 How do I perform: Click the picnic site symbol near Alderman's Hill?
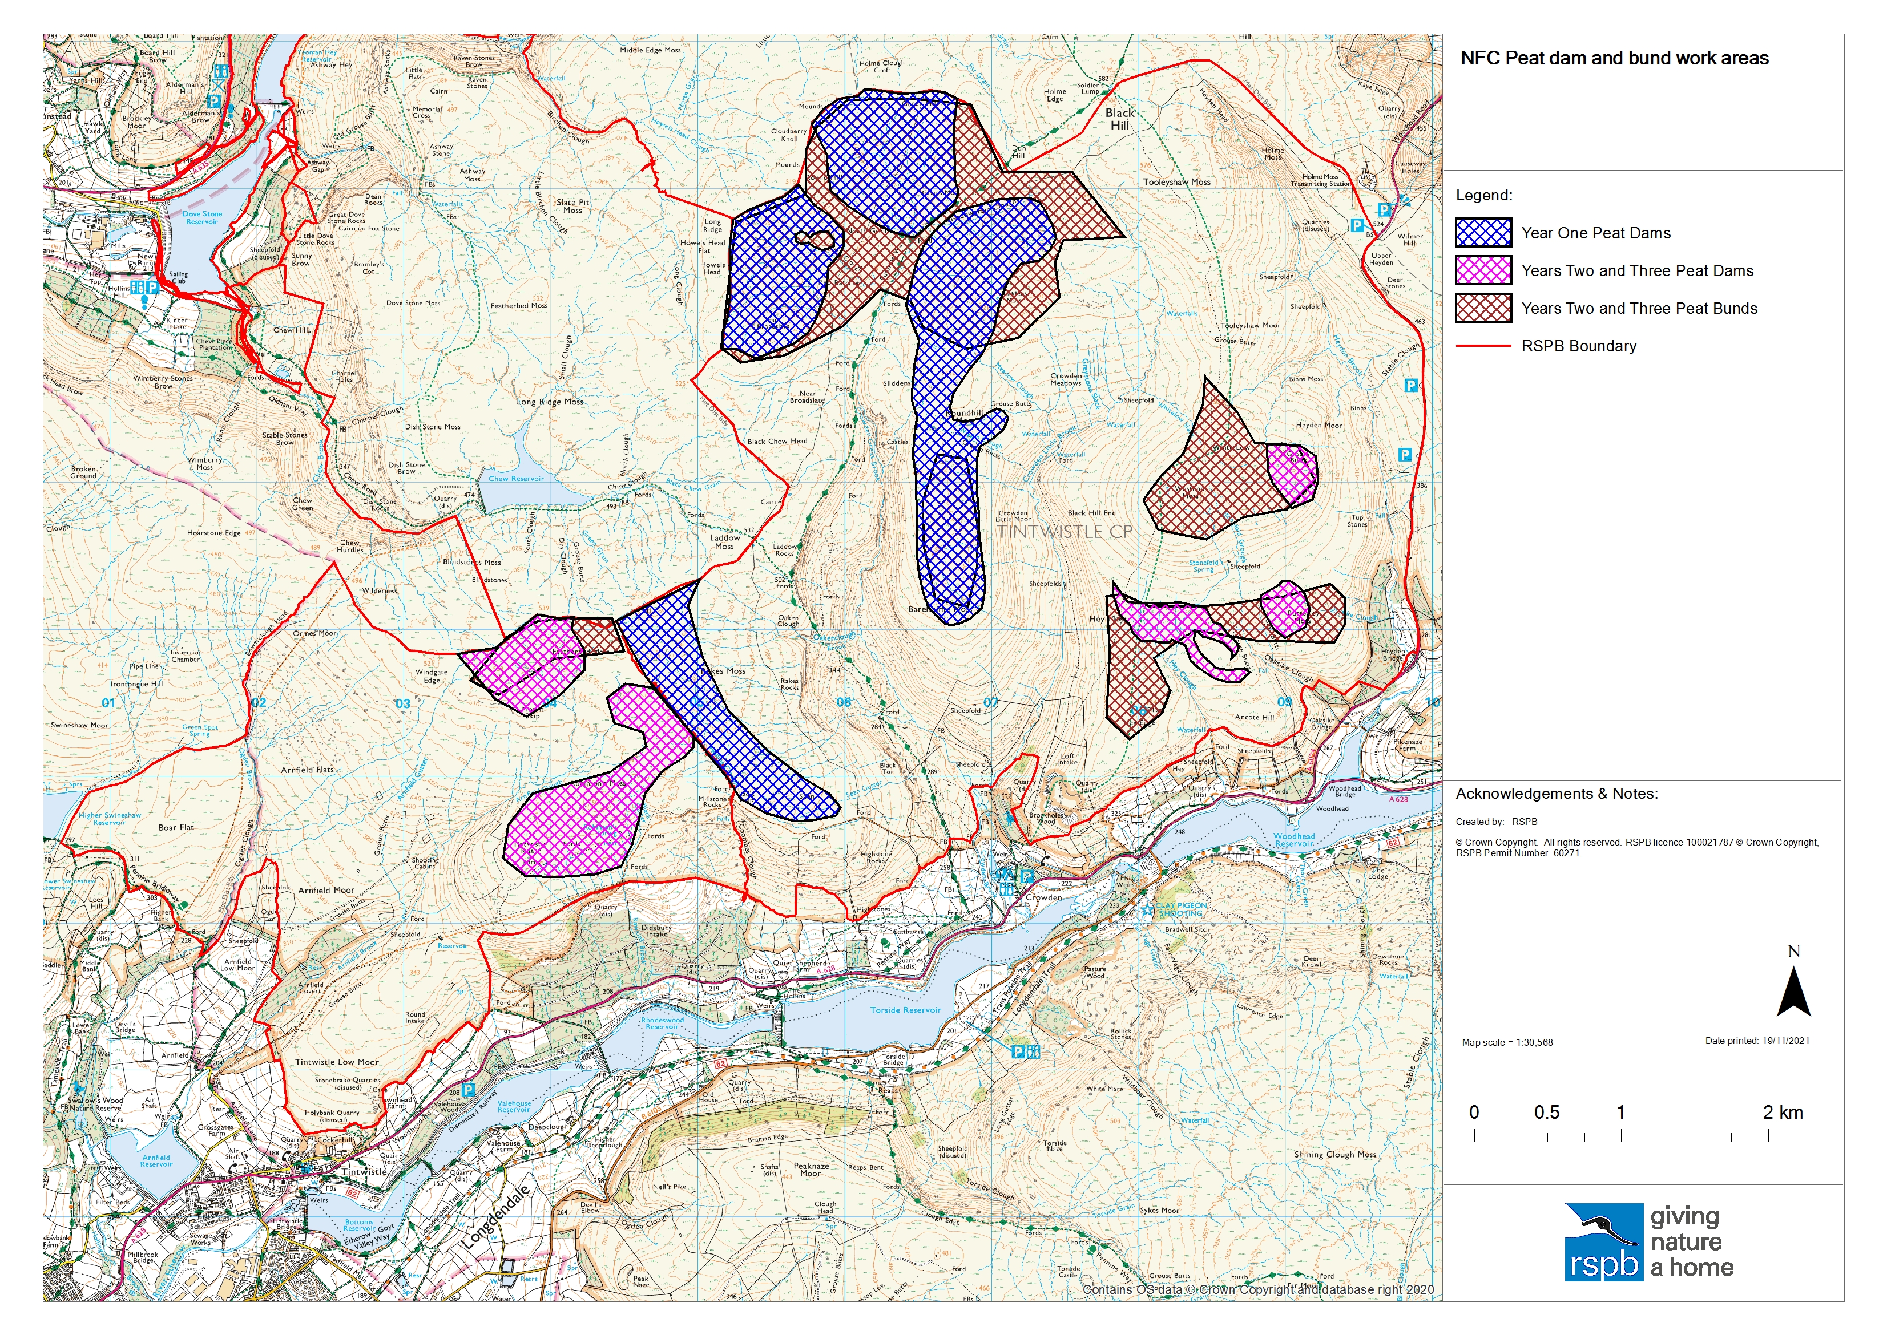coord(218,86)
